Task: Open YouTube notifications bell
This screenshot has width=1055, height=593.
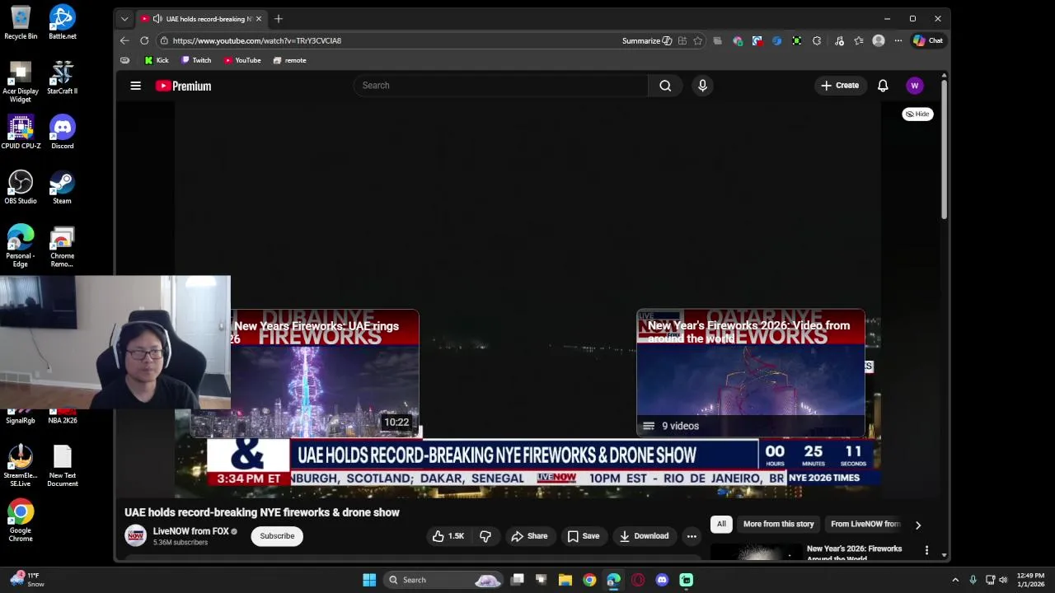Action: [x=883, y=86]
